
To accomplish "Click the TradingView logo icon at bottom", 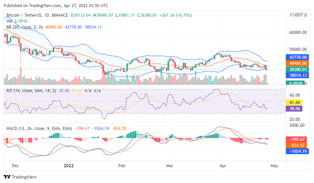I will pos(7,177).
